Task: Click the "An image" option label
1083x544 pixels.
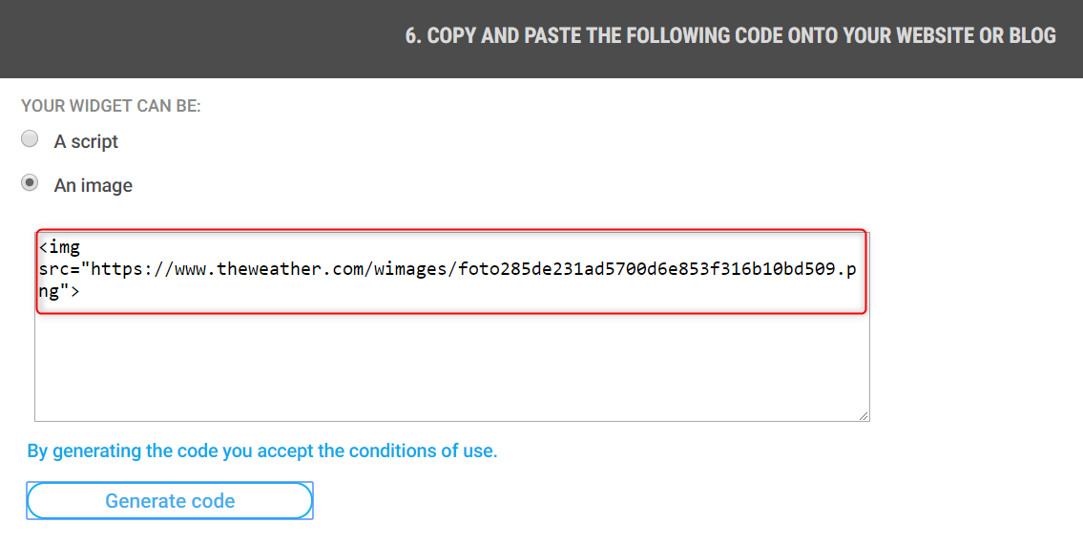Action: pyautogui.click(x=94, y=185)
